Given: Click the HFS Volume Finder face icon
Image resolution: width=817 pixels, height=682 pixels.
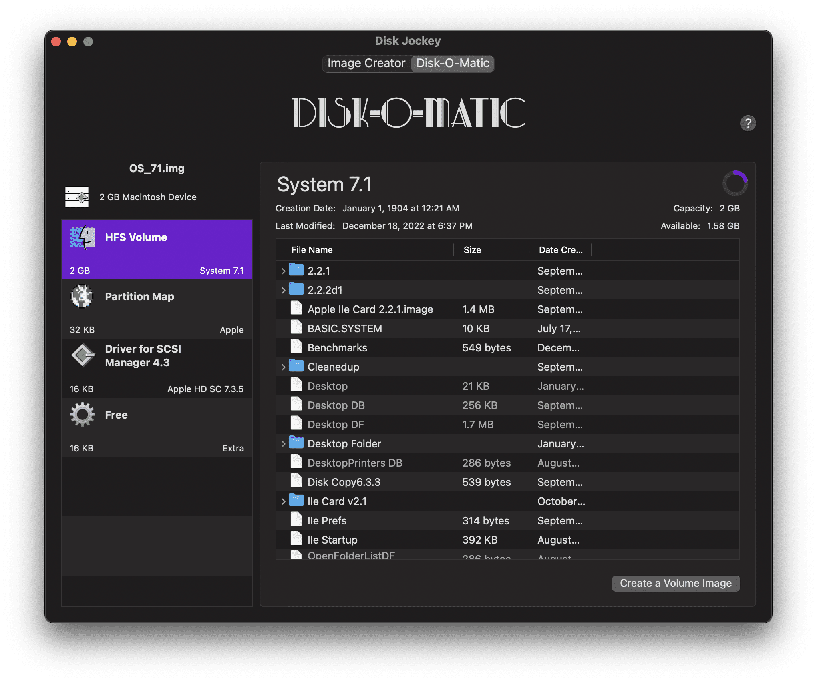Looking at the screenshot, I should tap(83, 237).
